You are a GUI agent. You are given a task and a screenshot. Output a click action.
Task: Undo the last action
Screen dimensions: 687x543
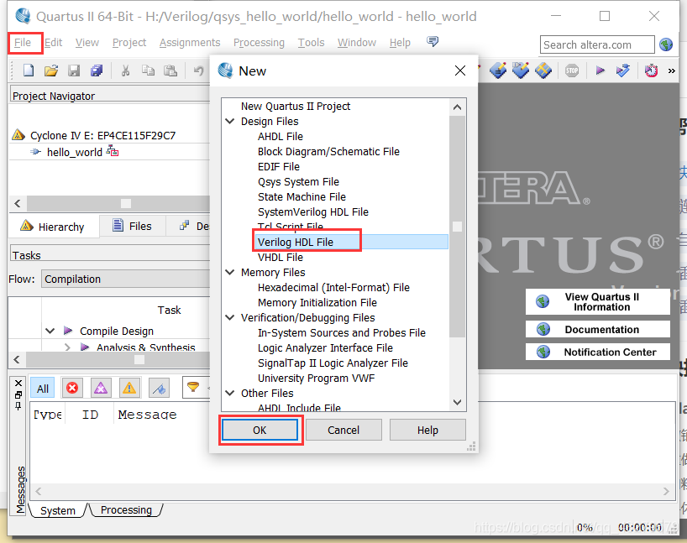click(x=198, y=70)
